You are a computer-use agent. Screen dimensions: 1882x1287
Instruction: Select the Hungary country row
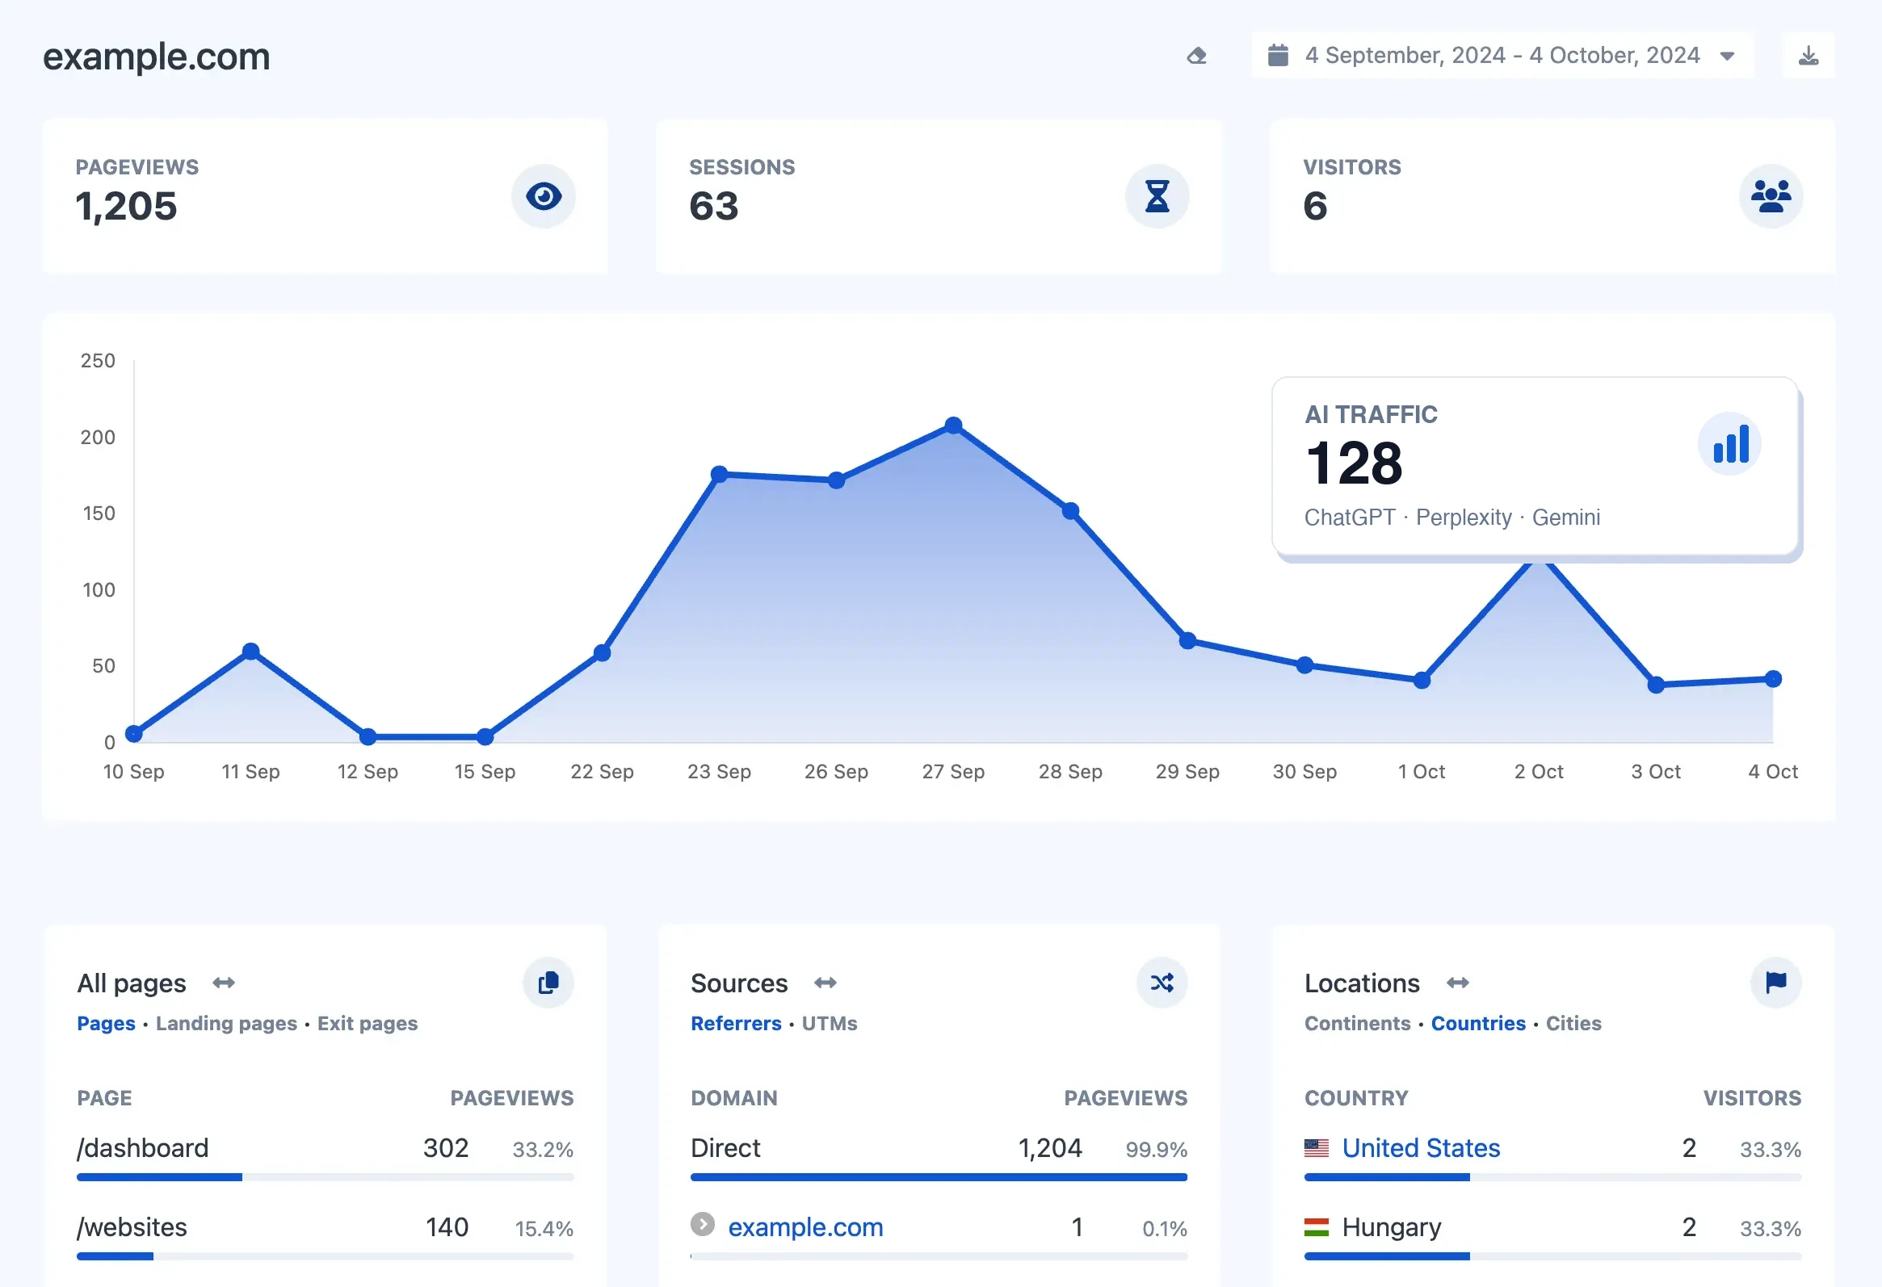coord(1553,1236)
